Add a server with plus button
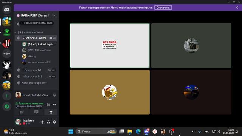This screenshot has width=242, height=136. pyautogui.click(x=7, y=96)
